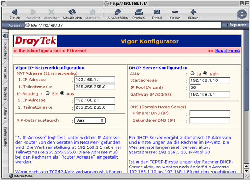Follow the Hauptmenü link

[x=227, y=51]
